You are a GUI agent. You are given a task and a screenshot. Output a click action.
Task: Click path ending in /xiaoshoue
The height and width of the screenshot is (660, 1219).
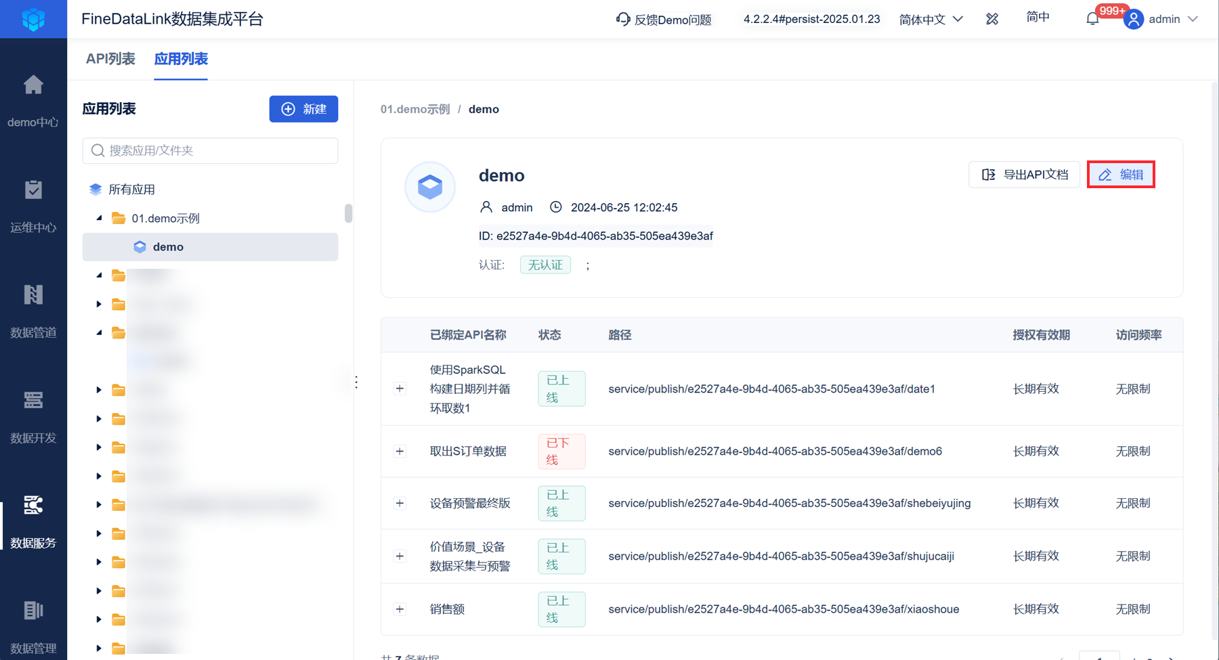(x=784, y=609)
